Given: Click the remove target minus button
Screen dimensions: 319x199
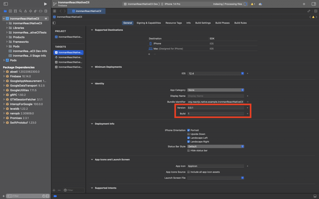Looking at the screenshot, I should click(x=59, y=190).
